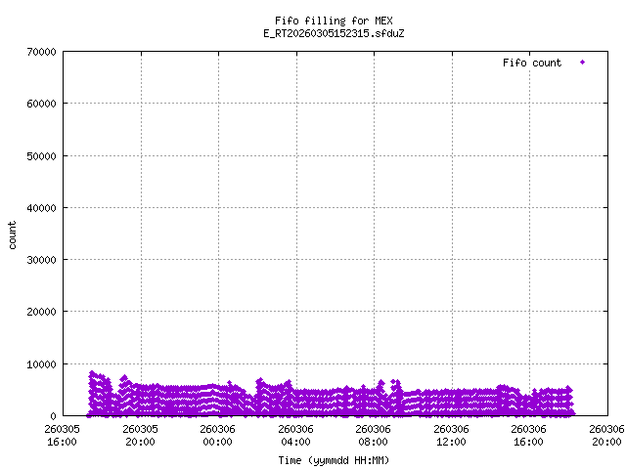Screen dimensions: 626x469
Task: Click the 260306 08:00 x-axis tick label
Action: (x=374, y=435)
